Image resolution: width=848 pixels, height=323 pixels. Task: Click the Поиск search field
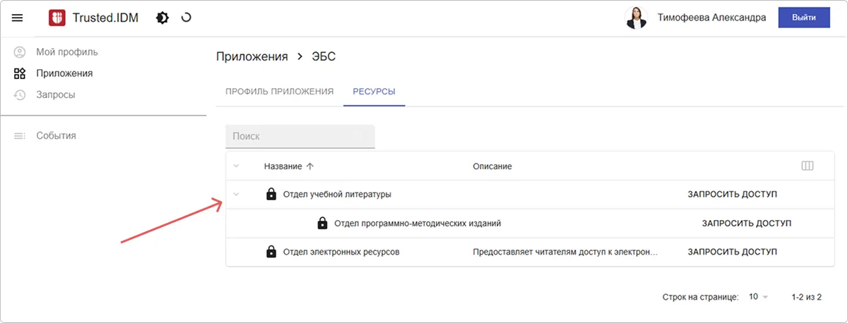click(300, 136)
